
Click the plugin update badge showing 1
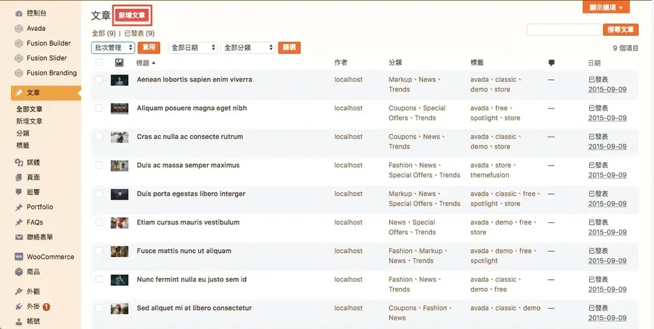(x=46, y=307)
